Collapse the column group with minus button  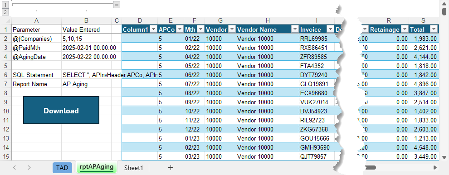[x=116, y=5]
